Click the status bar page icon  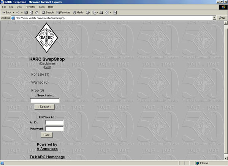2,163
